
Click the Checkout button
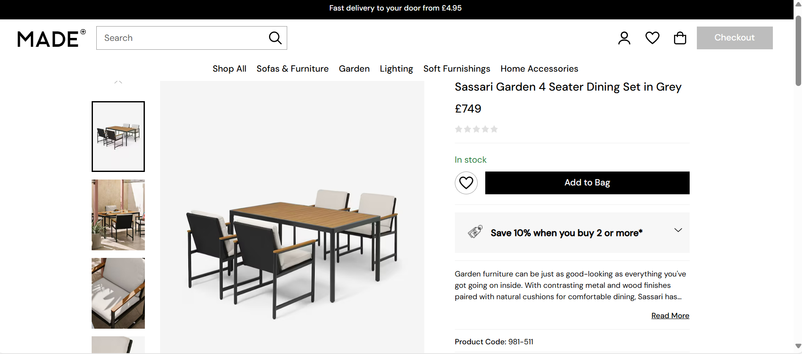pyautogui.click(x=735, y=38)
